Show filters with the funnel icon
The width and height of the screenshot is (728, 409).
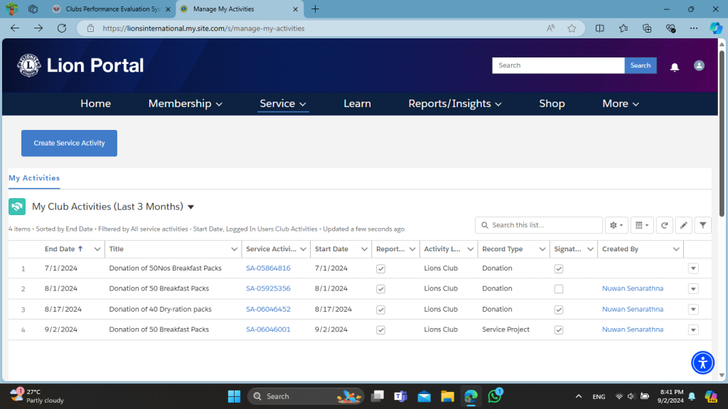click(703, 225)
